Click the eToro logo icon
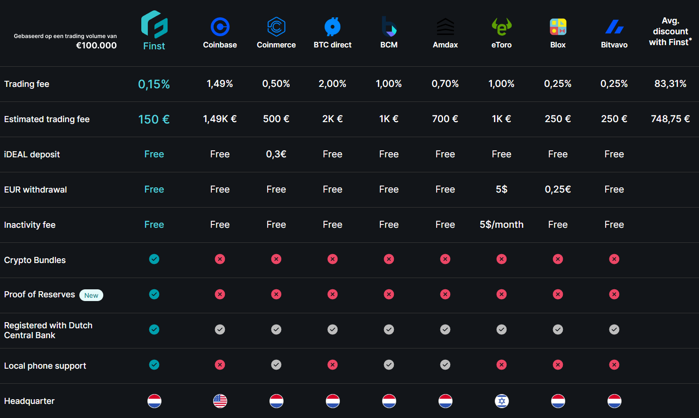The height and width of the screenshot is (418, 699). (x=501, y=27)
